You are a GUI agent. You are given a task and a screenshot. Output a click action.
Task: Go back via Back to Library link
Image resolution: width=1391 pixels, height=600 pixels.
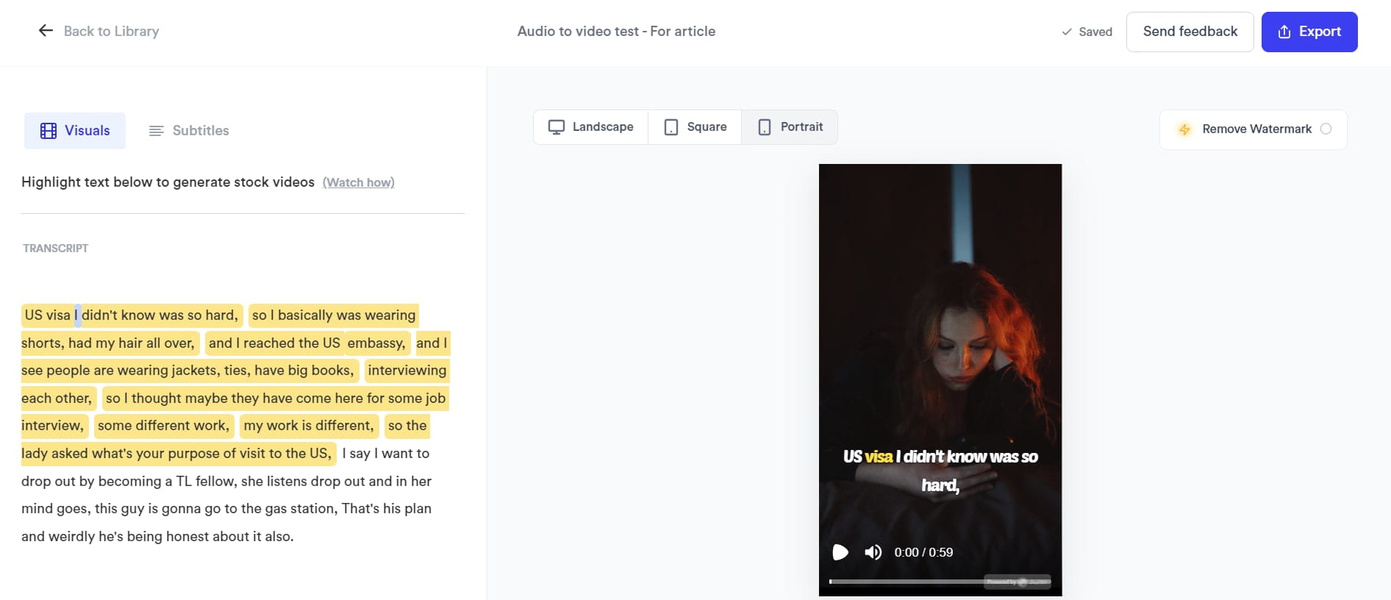point(111,31)
